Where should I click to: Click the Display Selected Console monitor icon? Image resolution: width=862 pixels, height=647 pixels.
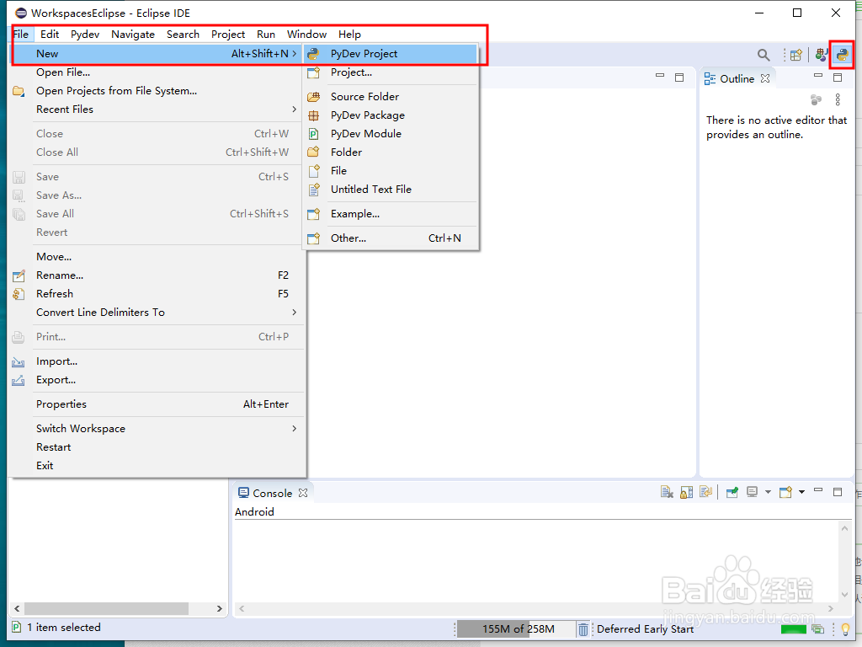752,492
